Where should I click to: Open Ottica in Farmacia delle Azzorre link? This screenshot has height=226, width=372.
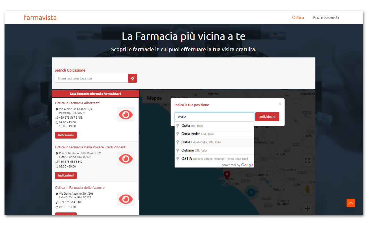(x=80, y=187)
